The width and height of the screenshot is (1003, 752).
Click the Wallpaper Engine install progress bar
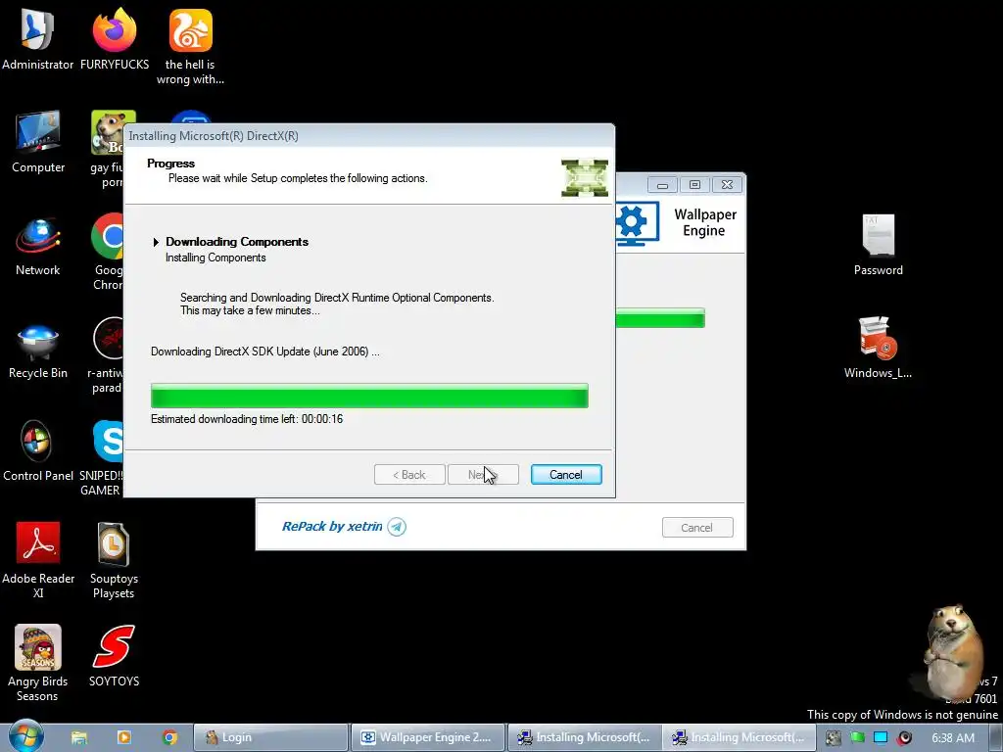click(x=660, y=318)
